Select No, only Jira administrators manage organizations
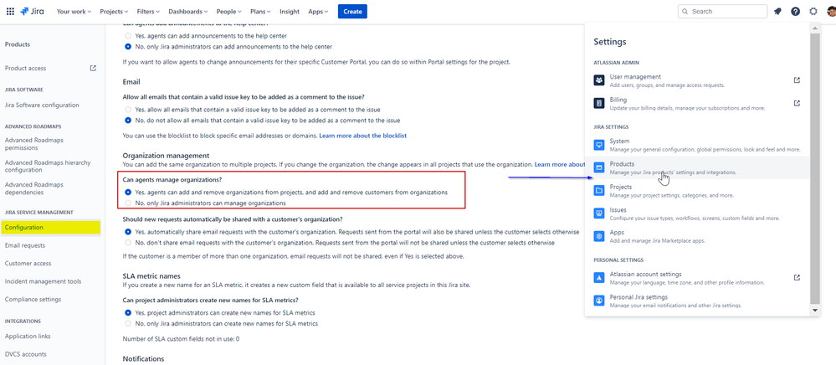Image resolution: width=836 pixels, height=365 pixels. [x=127, y=203]
